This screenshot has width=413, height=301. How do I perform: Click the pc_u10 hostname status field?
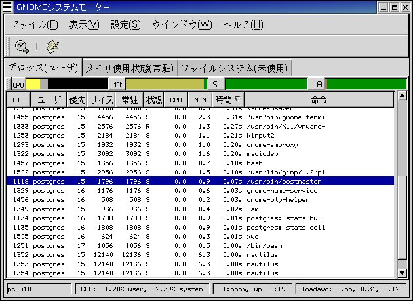pyautogui.click(x=39, y=289)
